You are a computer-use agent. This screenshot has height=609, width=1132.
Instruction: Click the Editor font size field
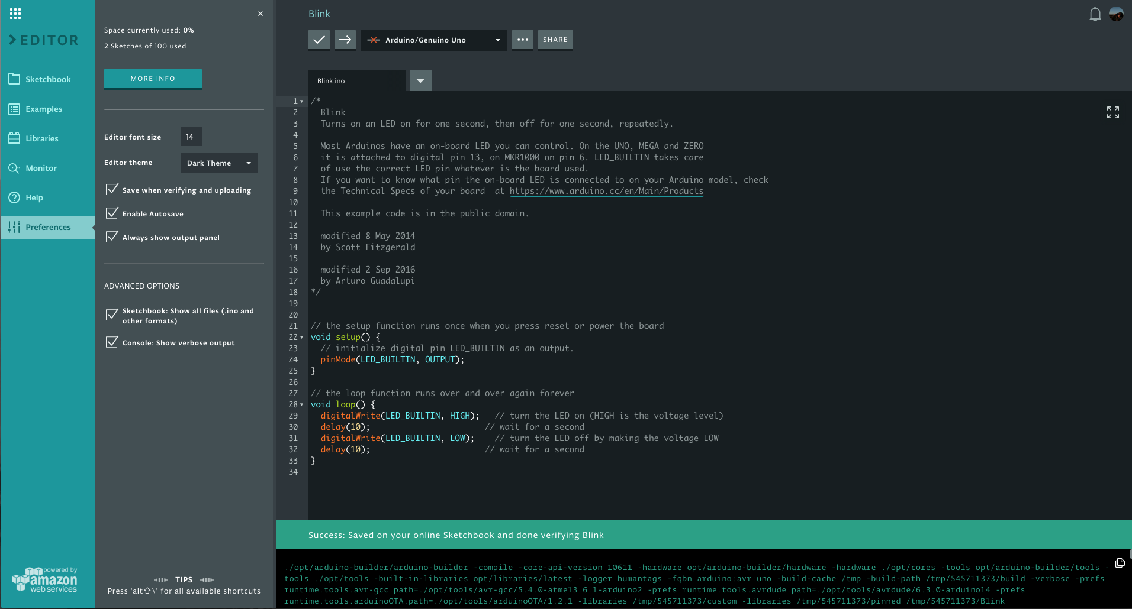[191, 137]
